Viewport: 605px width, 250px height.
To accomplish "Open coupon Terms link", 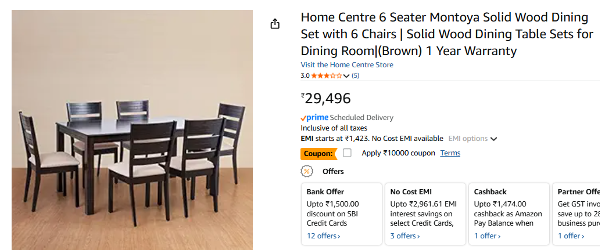I will click(x=450, y=153).
